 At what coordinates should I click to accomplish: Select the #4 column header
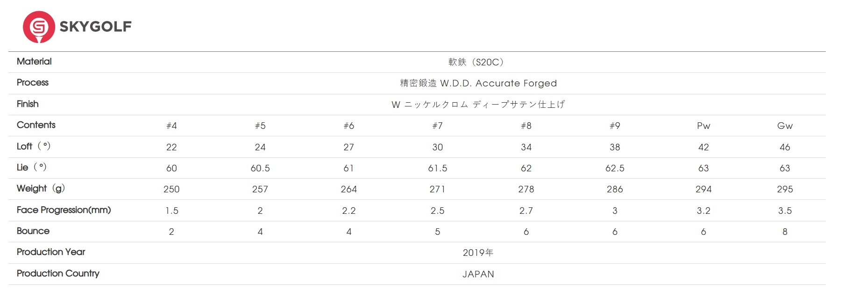pyautogui.click(x=171, y=126)
